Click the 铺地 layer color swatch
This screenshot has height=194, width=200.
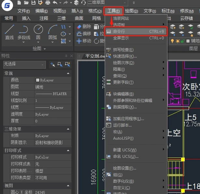point(188,41)
